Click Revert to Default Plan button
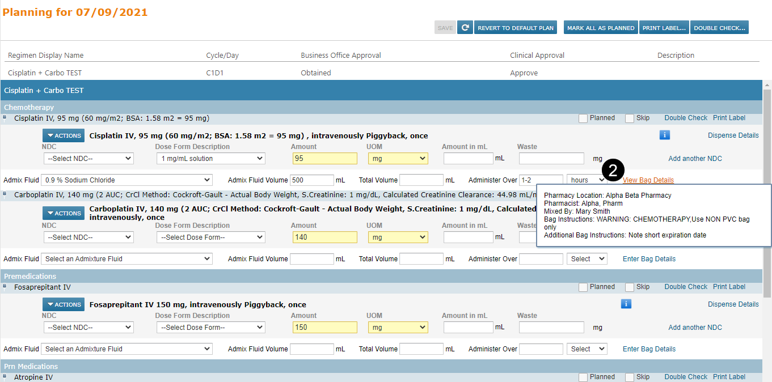The image size is (772, 382). pos(516,28)
